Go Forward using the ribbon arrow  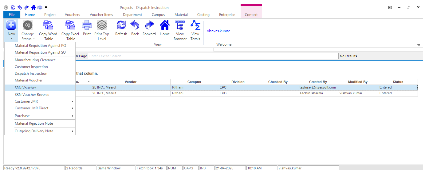[149, 28]
